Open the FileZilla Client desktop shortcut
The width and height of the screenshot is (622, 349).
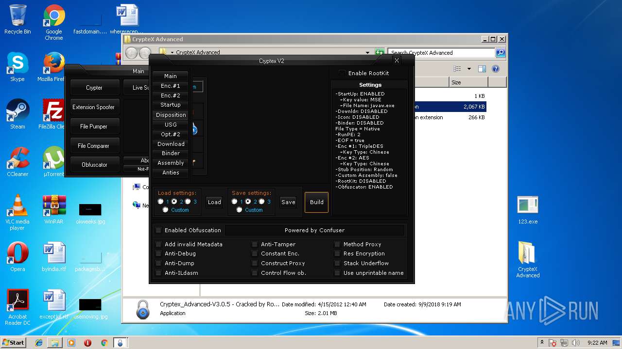(52, 114)
